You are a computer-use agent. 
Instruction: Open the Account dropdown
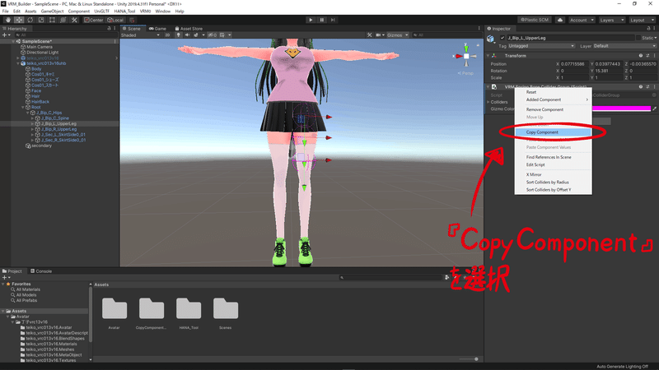point(582,20)
